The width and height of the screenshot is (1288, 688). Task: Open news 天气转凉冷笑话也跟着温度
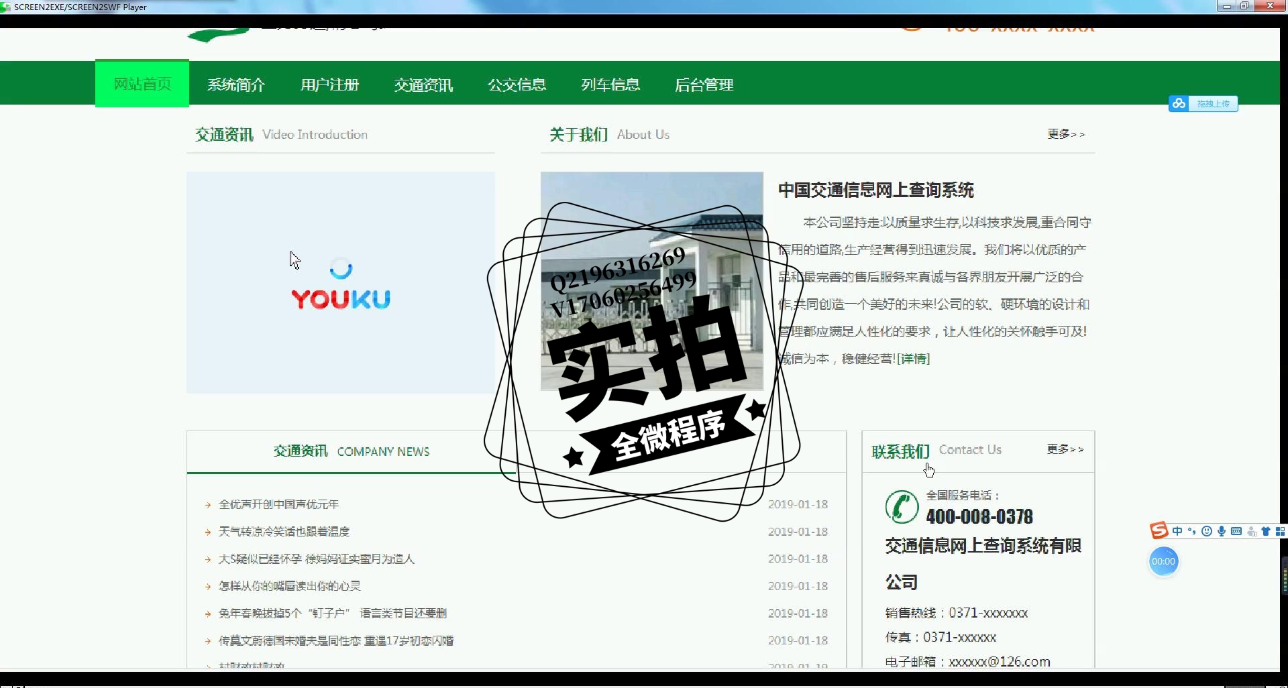coord(284,532)
